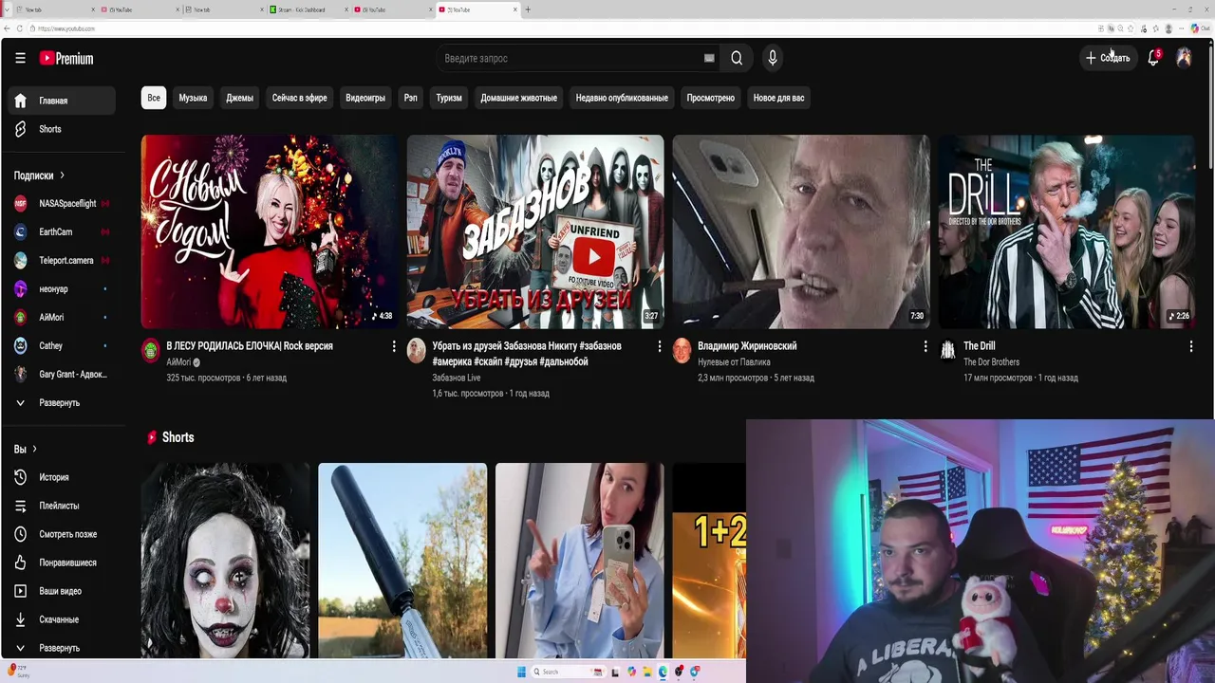
Task: Open the Cathey subscription
Action: (62, 345)
